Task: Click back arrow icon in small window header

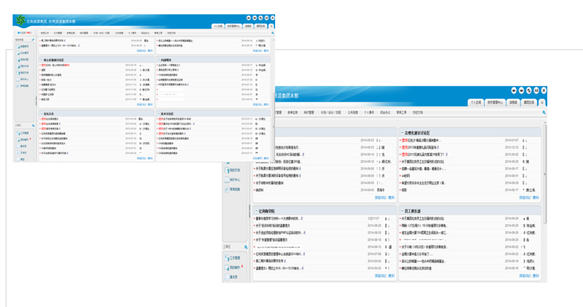Action: pyautogui.click(x=248, y=18)
